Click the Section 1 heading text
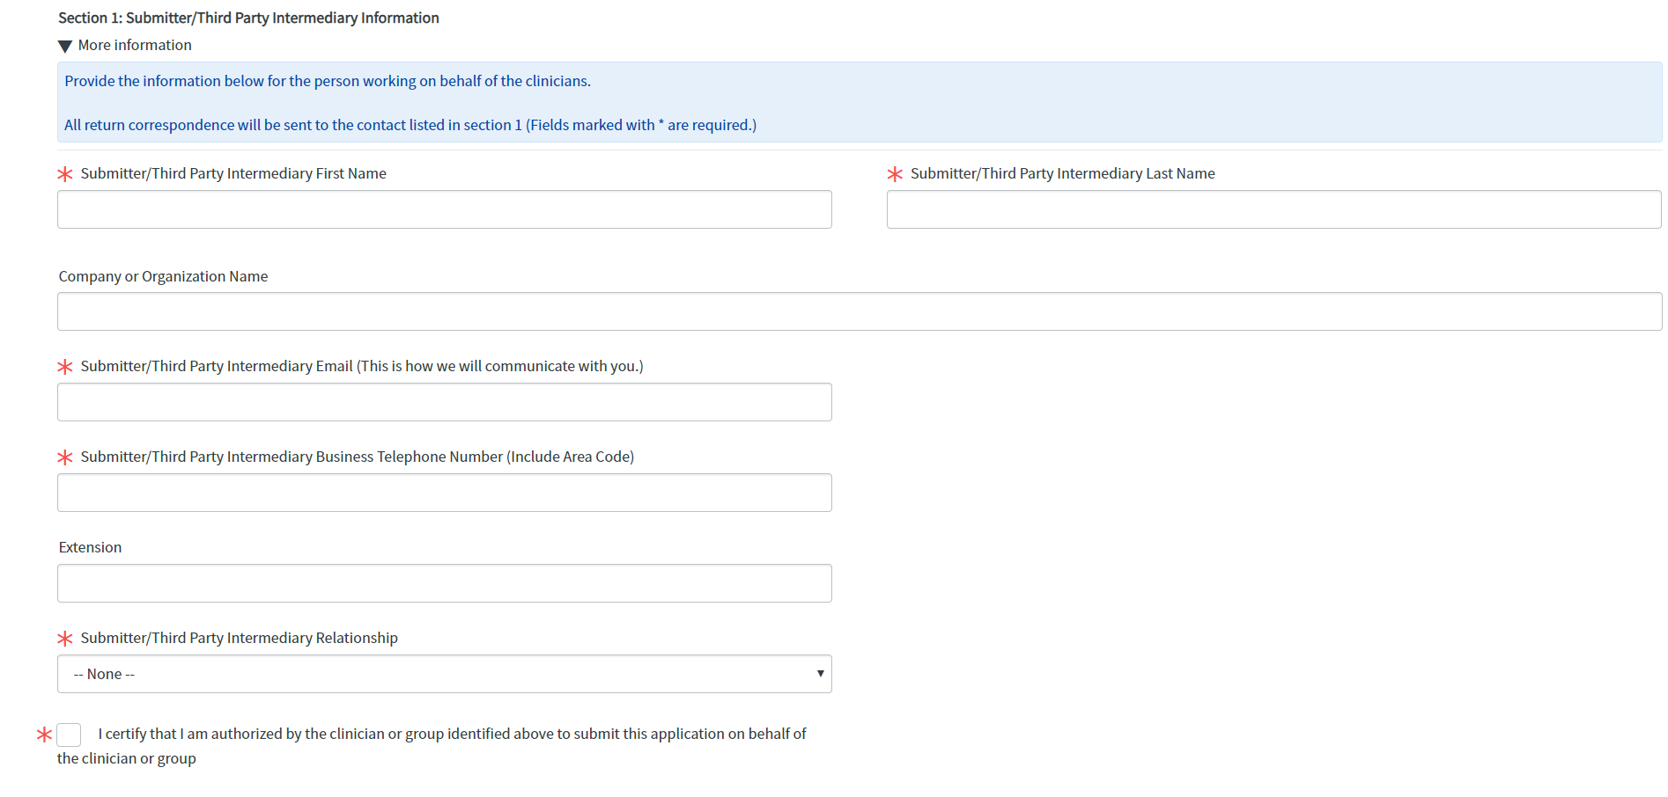 (248, 18)
